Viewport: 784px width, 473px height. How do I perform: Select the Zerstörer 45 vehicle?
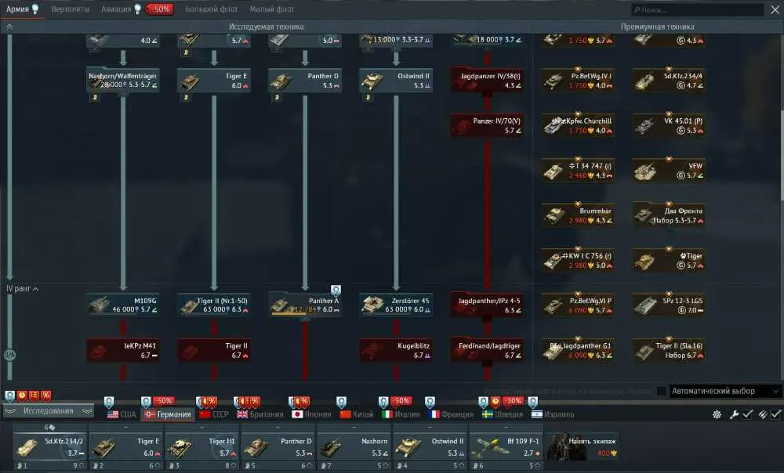tap(397, 305)
